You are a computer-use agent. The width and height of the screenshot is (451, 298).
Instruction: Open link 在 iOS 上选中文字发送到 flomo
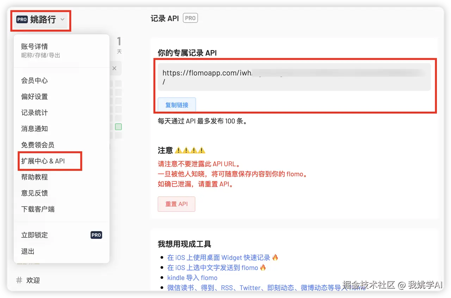tap(213, 268)
